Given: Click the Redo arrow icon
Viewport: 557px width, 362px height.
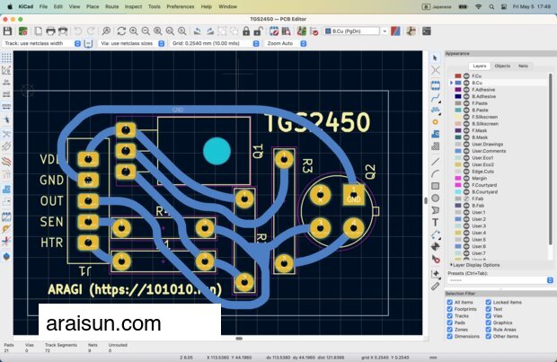Looking at the screenshot, I should 91,31.
